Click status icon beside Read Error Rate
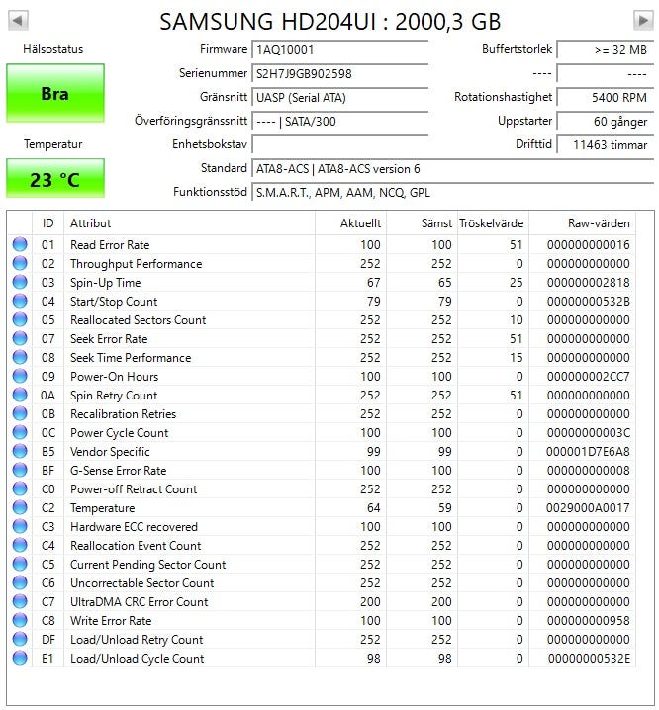Screen dimensions: 659x710 click(x=20, y=245)
